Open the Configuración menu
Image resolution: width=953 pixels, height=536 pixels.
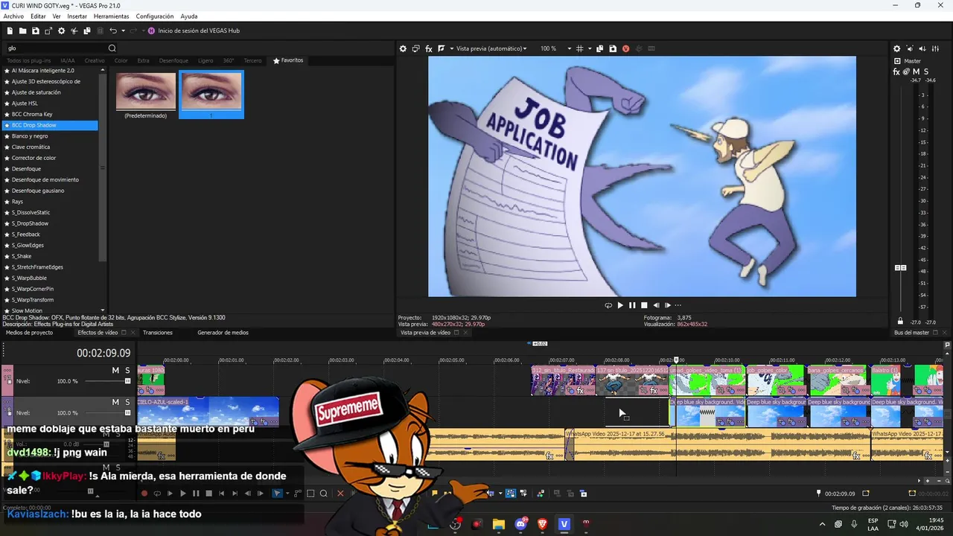coord(155,16)
